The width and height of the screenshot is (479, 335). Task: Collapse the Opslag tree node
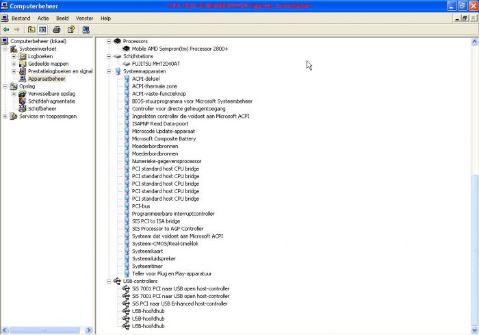[x=5, y=86]
